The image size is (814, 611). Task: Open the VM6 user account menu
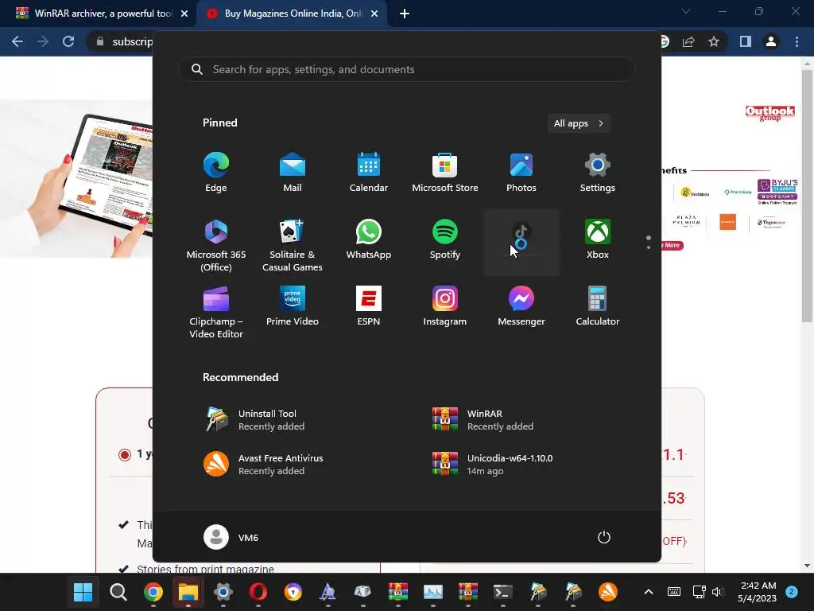231,537
